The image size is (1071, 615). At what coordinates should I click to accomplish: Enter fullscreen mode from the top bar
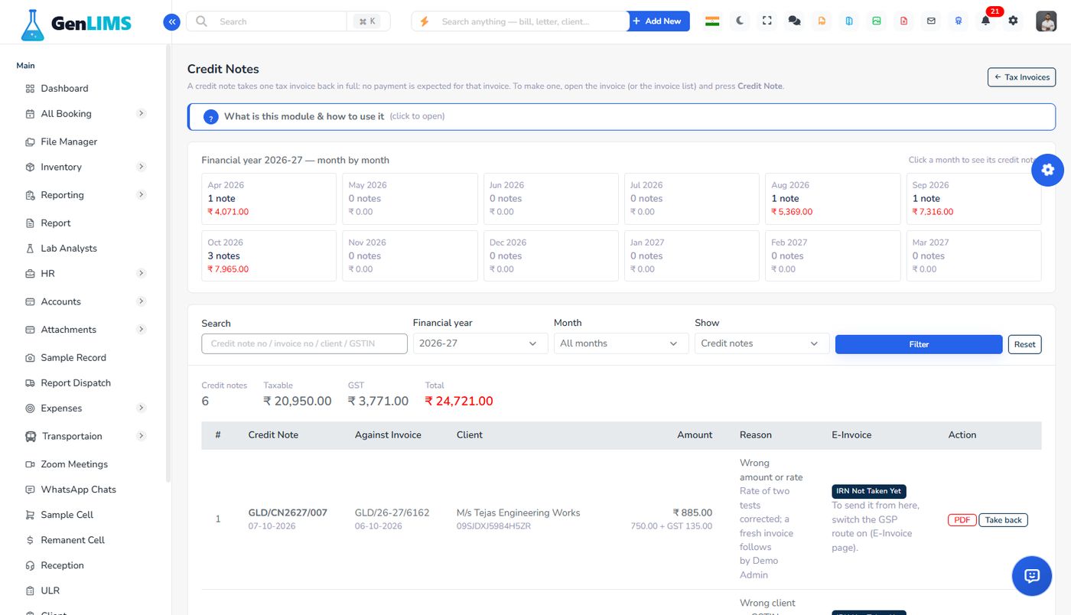(767, 21)
